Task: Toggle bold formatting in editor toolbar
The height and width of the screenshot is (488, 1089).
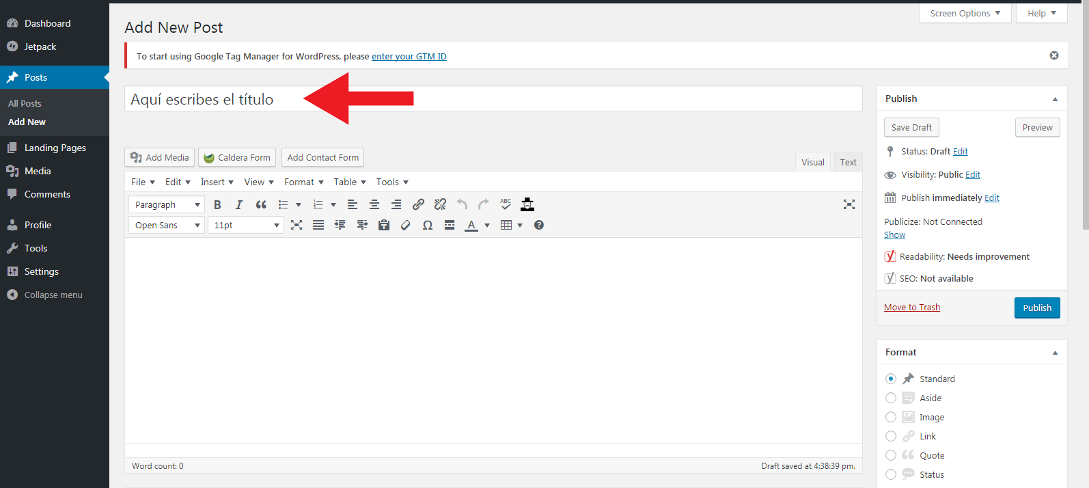Action: [217, 204]
